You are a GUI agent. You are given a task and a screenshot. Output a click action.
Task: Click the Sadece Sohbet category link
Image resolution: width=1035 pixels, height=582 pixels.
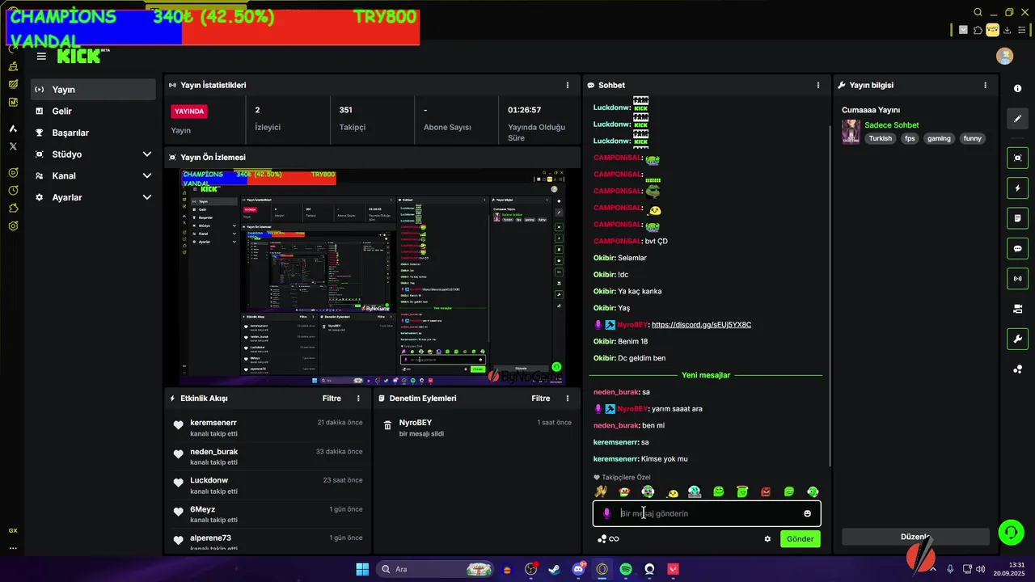click(x=892, y=125)
